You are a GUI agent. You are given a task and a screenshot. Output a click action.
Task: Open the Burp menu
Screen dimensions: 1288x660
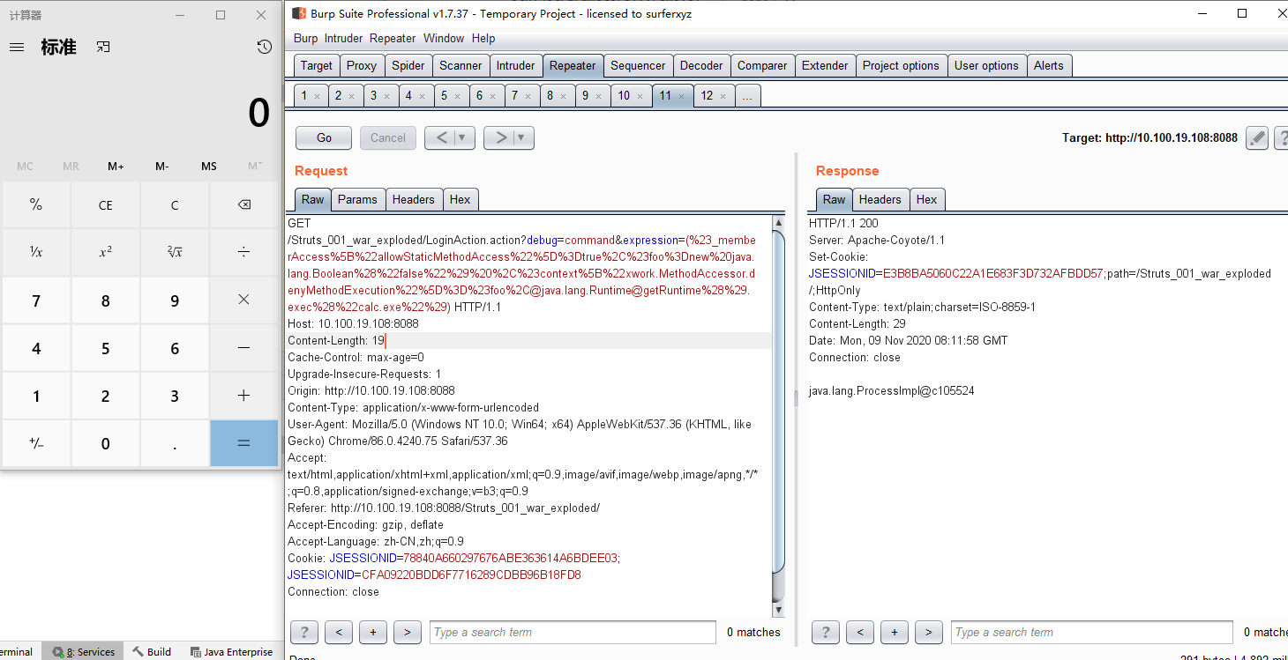305,38
